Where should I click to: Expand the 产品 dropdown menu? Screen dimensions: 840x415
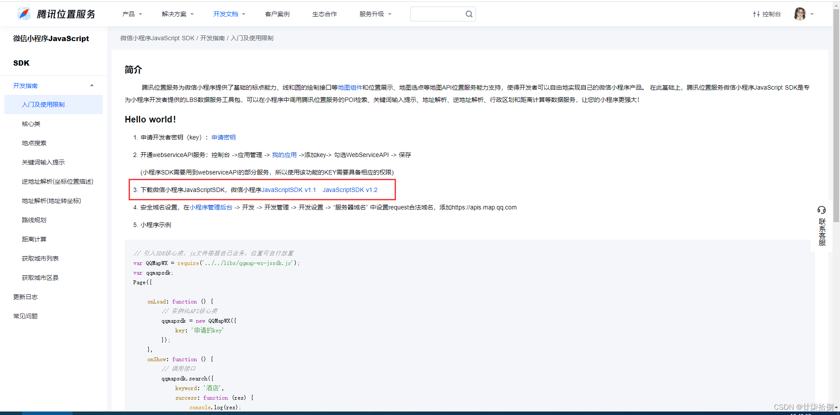132,14
